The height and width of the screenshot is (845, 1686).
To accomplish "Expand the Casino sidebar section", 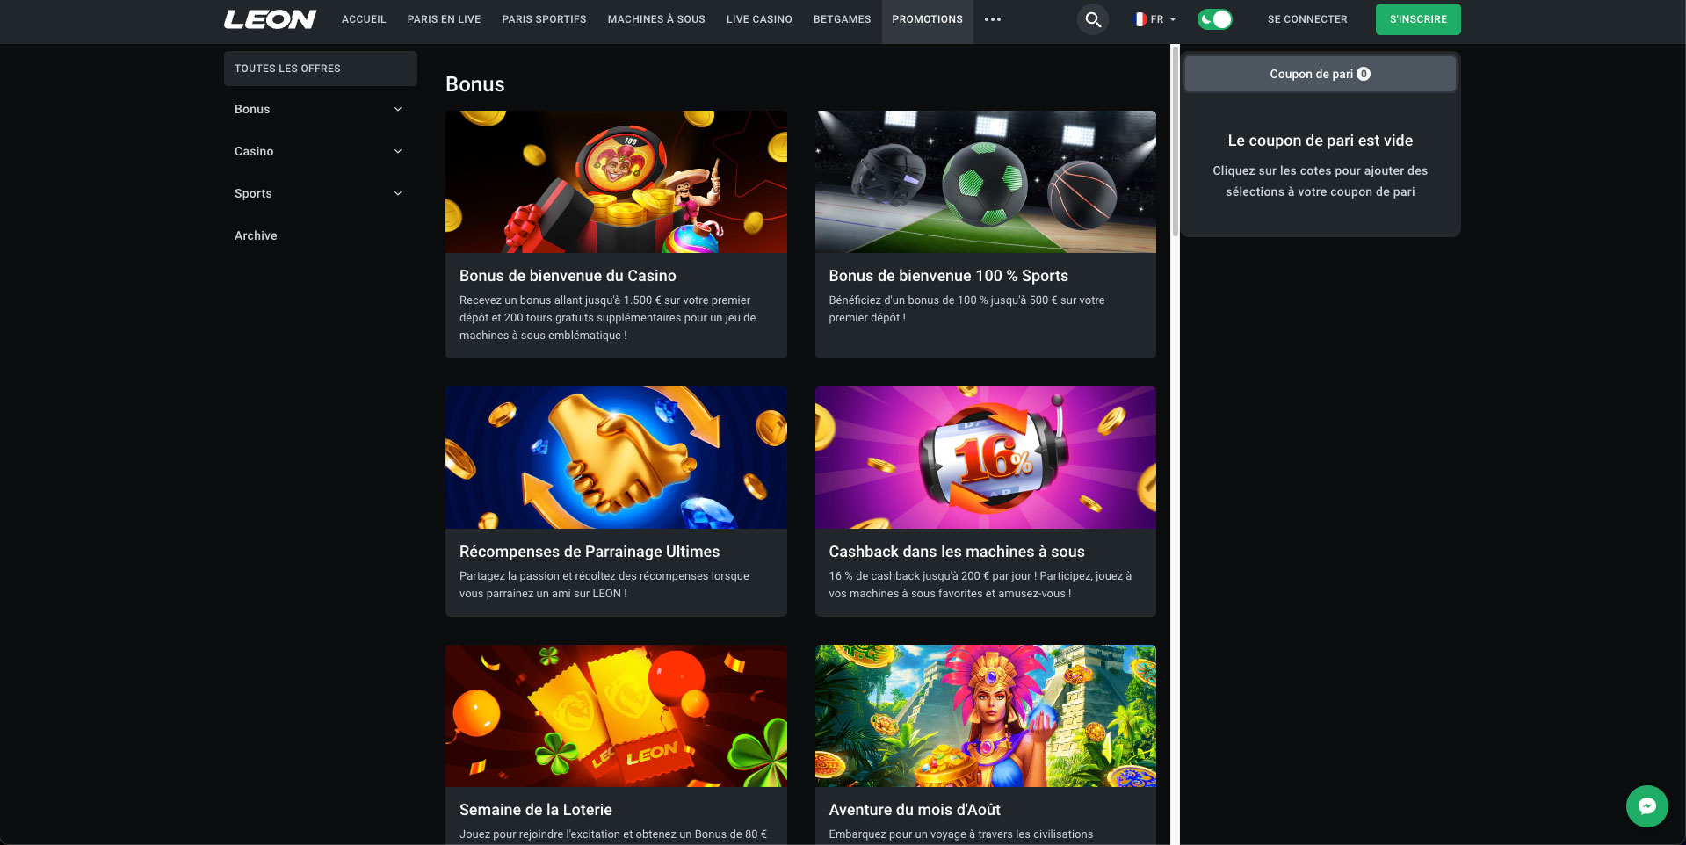I will [320, 151].
